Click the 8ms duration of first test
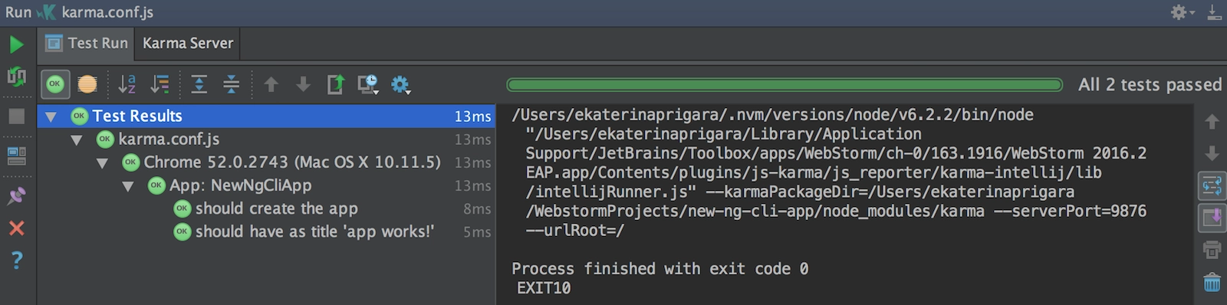The height and width of the screenshot is (305, 1227). (477, 209)
